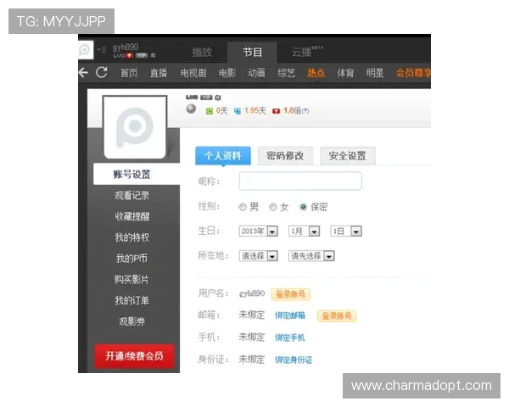Image resolution: width=509 pixels, height=407 pixels.
Task: Select 观影券 in the sidebar
Action: [131, 321]
